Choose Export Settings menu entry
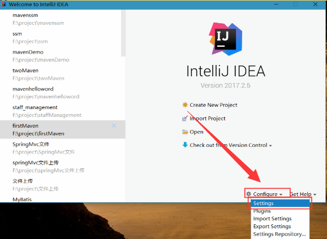This screenshot has height=239, width=327. [x=280, y=227]
